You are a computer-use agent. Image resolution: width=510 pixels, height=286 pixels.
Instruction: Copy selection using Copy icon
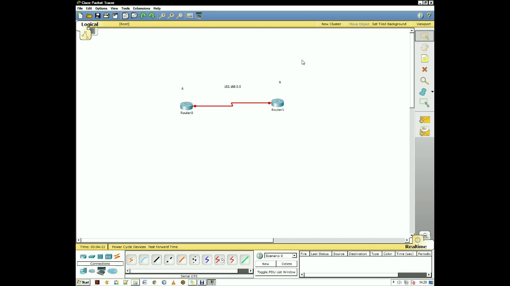click(x=125, y=15)
